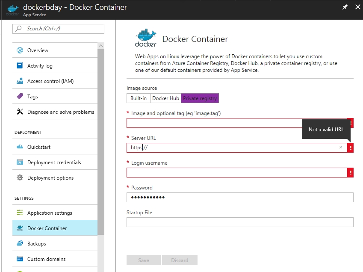The height and width of the screenshot is (272, 363).
Task: Open Access control (IAM)
Action: click(55, 81)
